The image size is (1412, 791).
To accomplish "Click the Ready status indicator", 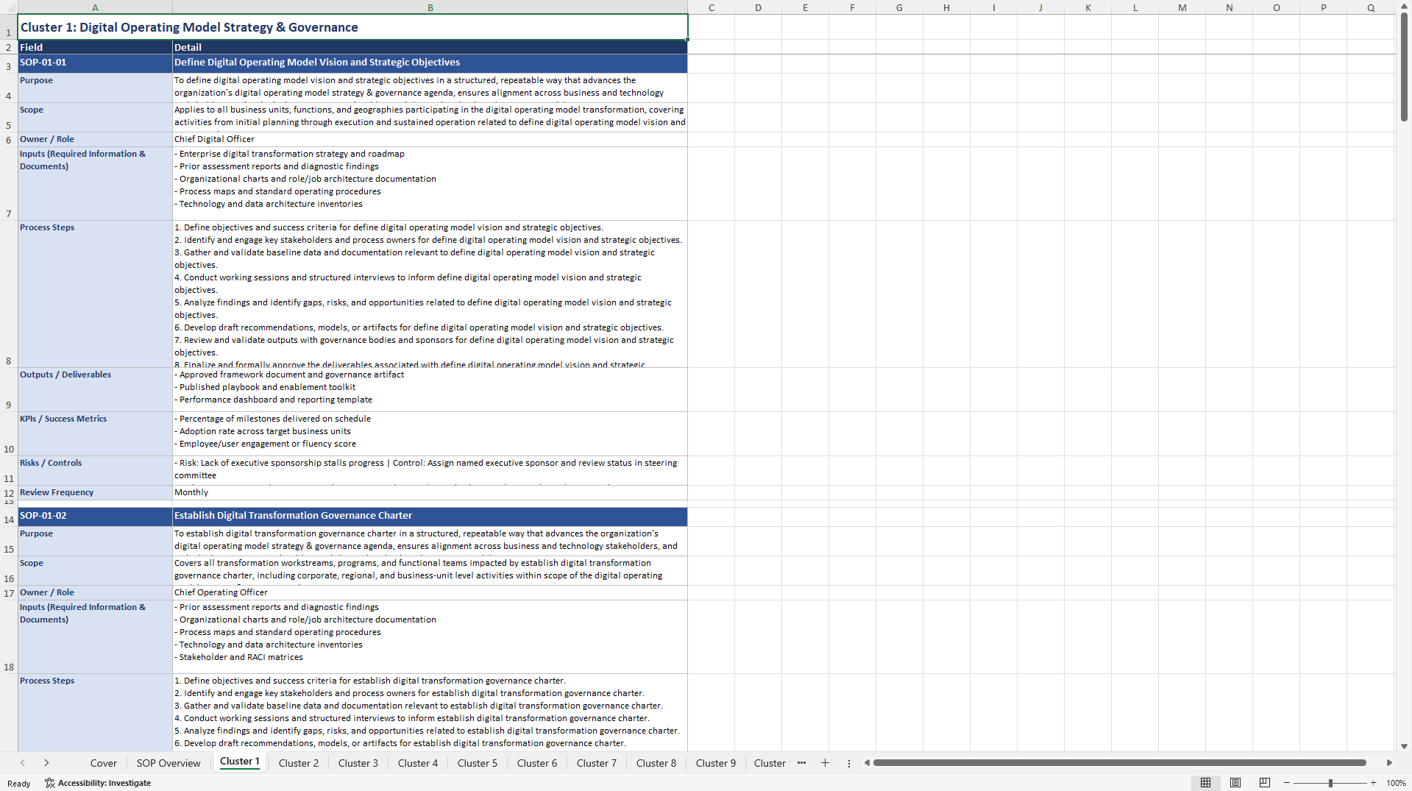I will tap(19, 784).
